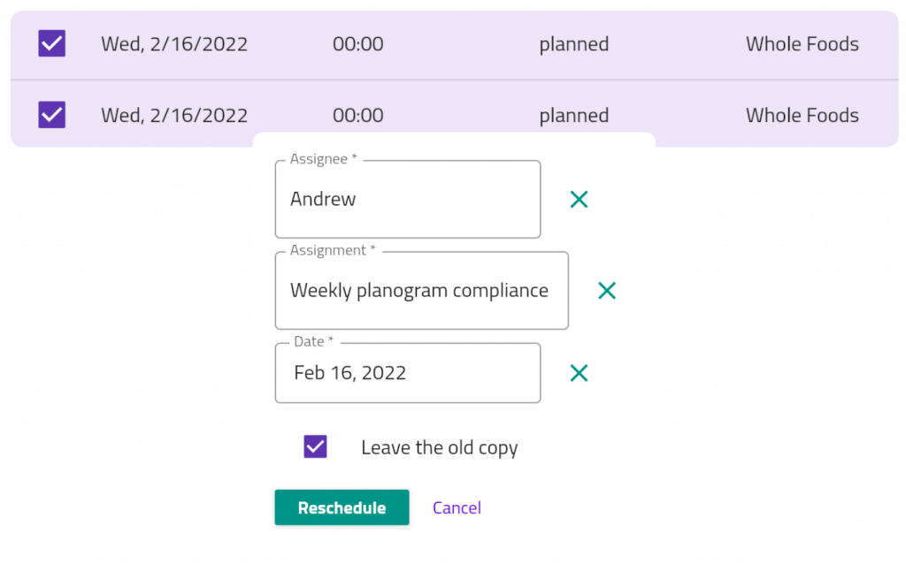This screenshot has height=564, width=906.
Task: Click the Assignee field label
Action: pyautogui.click(x=319, y=158)
